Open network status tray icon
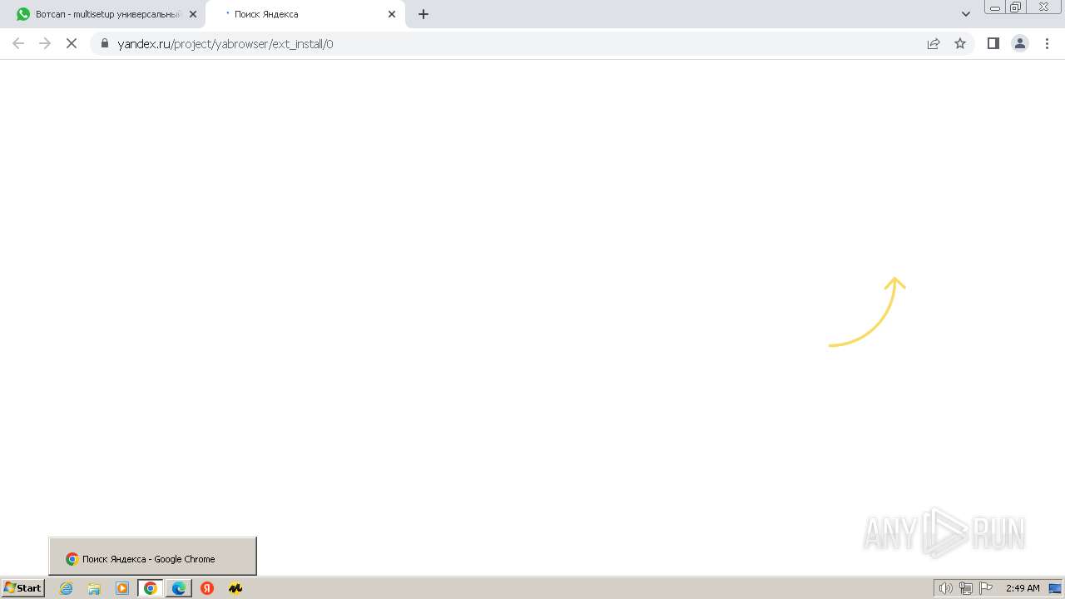 [966, 588]
